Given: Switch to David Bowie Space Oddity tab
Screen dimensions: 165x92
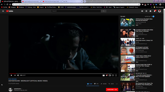Looking at the screenshot, I should coord(52,2).
